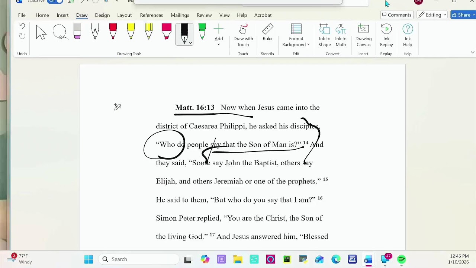Open the Help tab
The width and height of the screenshot is (476, 268).
(242, 15)
